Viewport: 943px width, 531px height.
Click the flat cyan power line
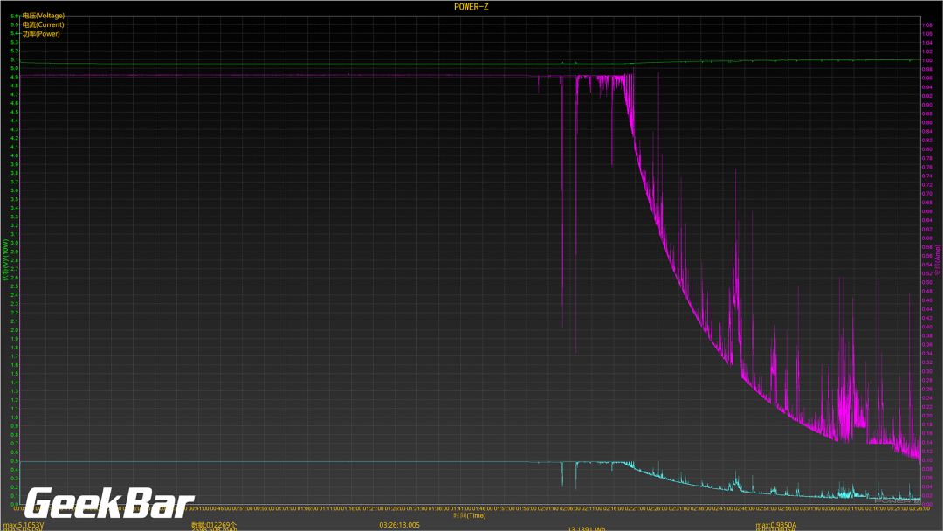(262, 461)
